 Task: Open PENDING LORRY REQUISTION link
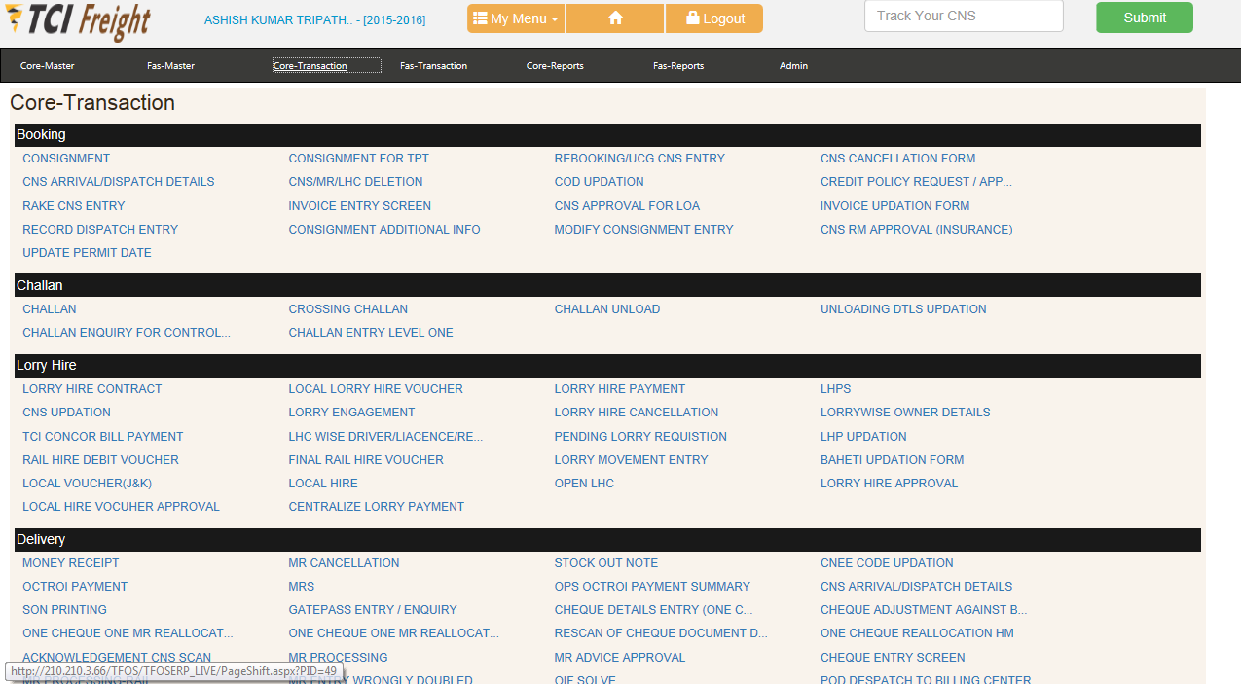click(640, 437)
